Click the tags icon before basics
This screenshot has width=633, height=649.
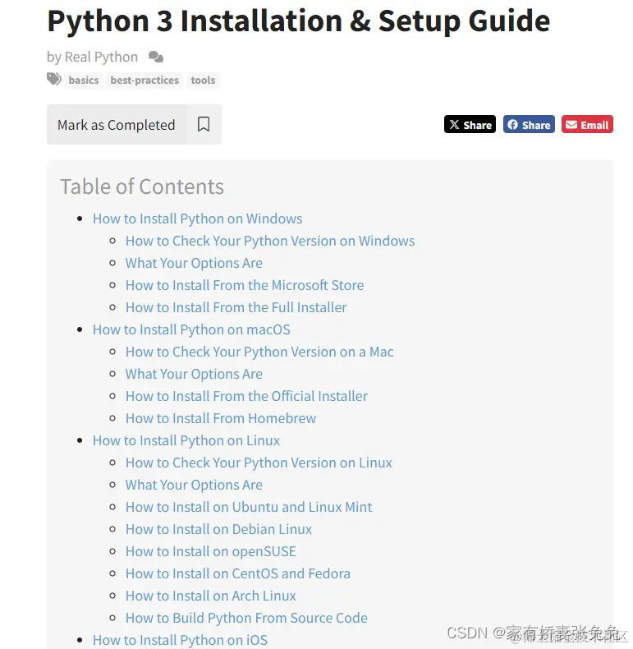pos(54,79)
